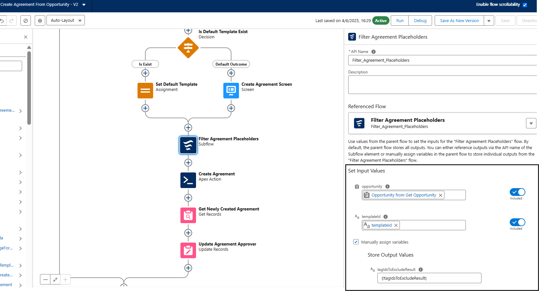Viewport: 539px width, 291px height.
Task: Add element below Default Outcome label
Action: coord(231,73)
